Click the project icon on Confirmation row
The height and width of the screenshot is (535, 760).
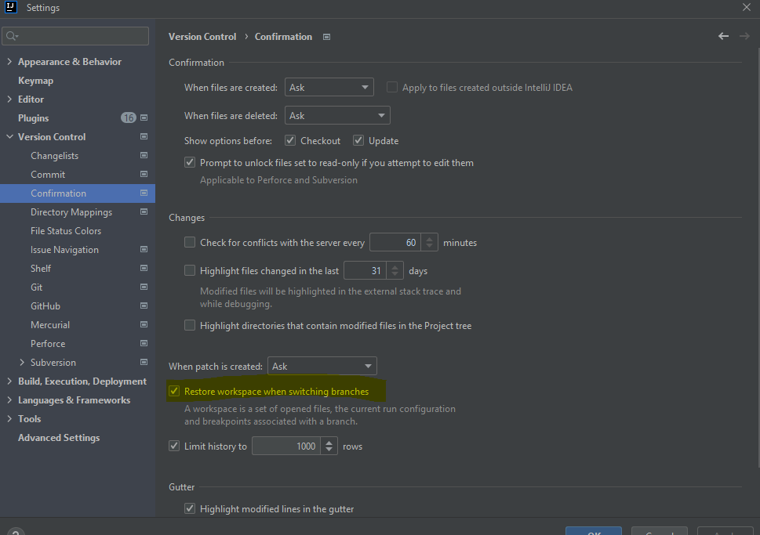[x=144, y=193]
